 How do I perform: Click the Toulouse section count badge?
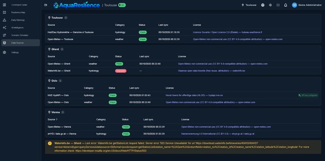coord(66,18)
